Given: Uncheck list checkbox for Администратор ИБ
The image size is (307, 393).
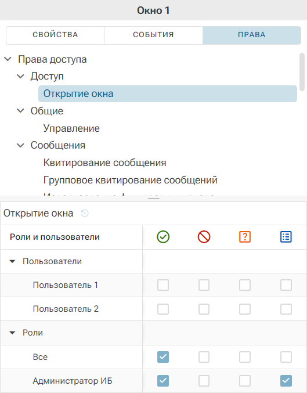Looking at the screenshot, I should pos(286,381).
